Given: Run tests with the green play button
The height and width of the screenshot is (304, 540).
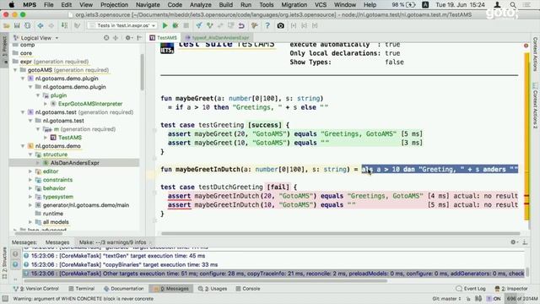Looking at the screenshot, I should tap(165, 26).
